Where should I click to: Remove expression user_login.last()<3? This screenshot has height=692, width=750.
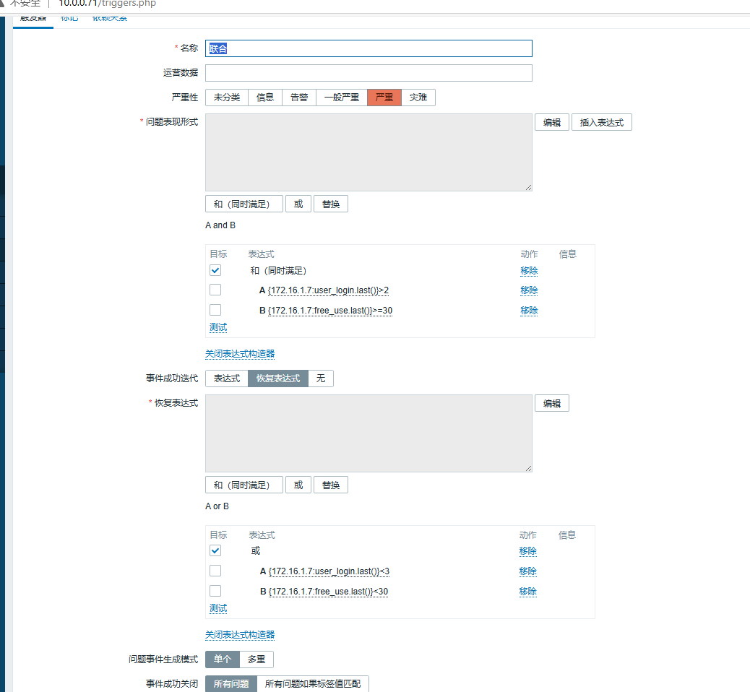point(527,571)
